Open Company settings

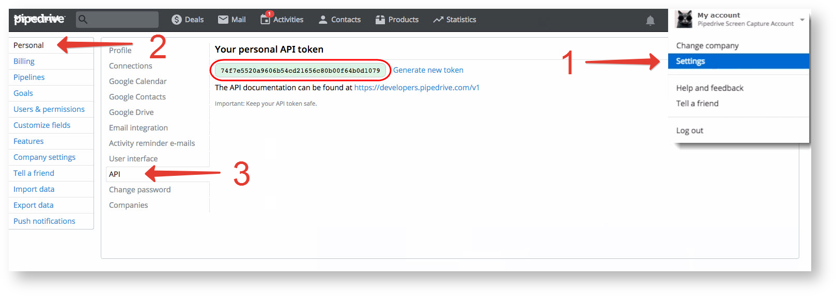click(51, 157)
